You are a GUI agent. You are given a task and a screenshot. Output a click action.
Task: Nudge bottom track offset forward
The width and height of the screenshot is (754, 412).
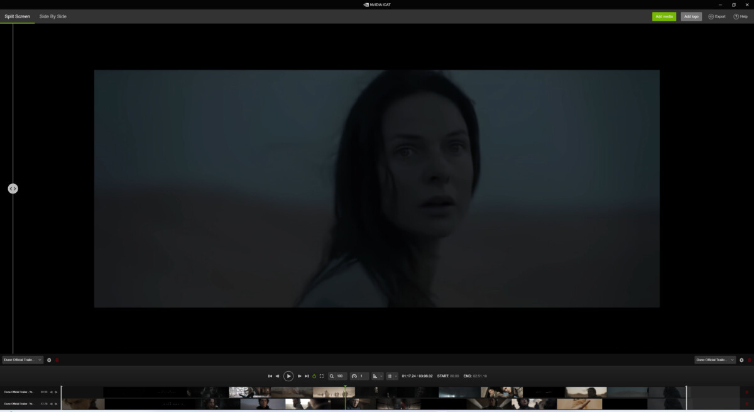click(x=56, y=404)
